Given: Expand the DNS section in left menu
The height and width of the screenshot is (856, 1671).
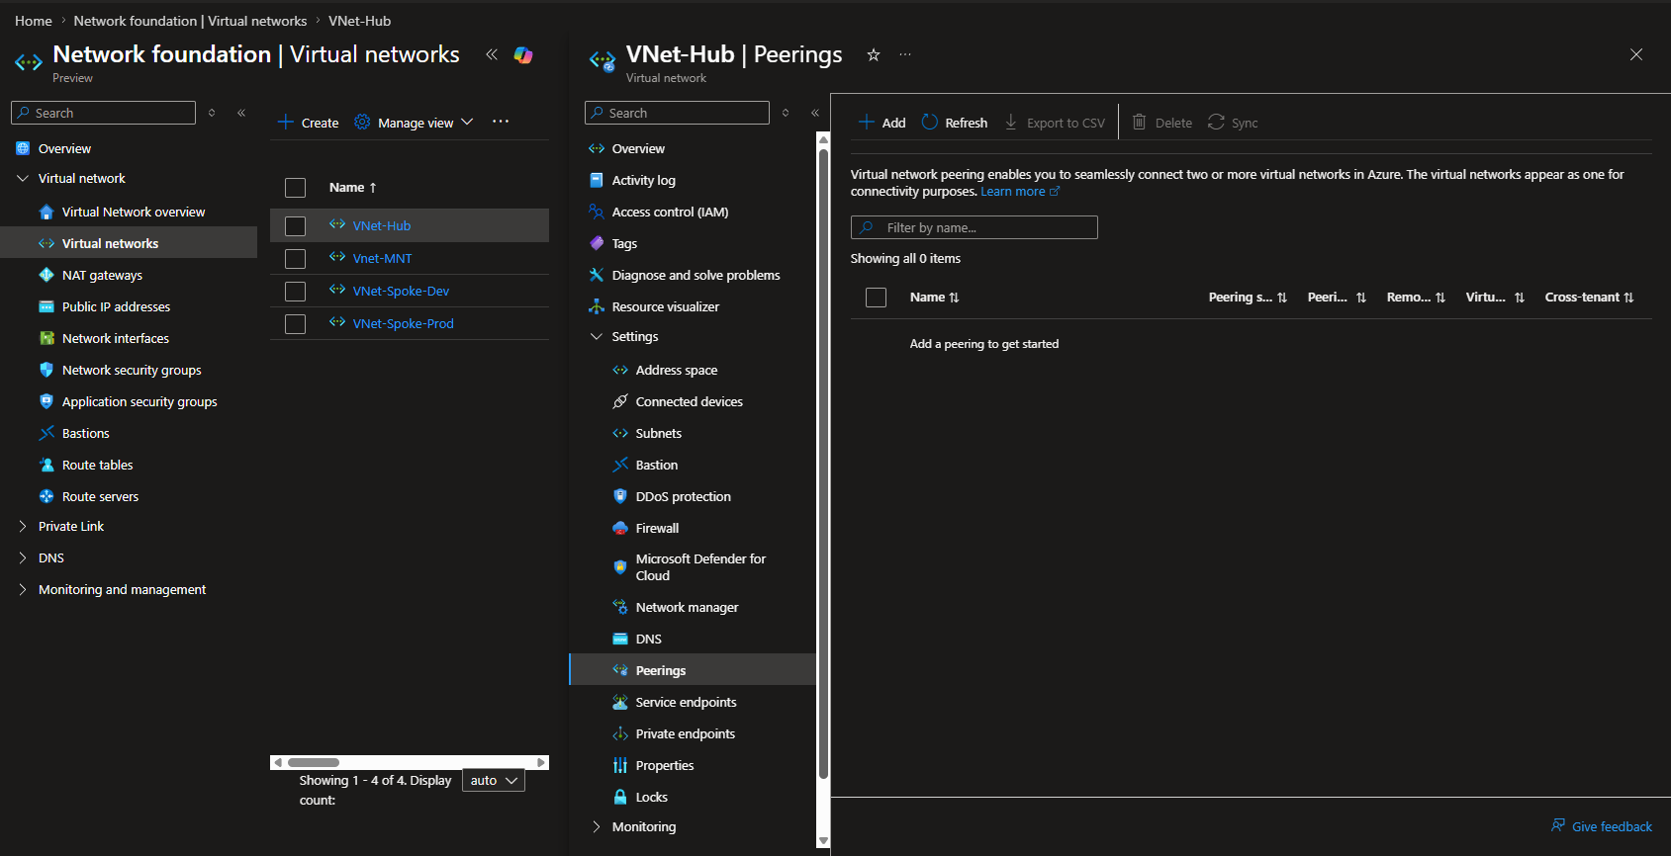Looking at the screenshot, I should tap(23, 558).
